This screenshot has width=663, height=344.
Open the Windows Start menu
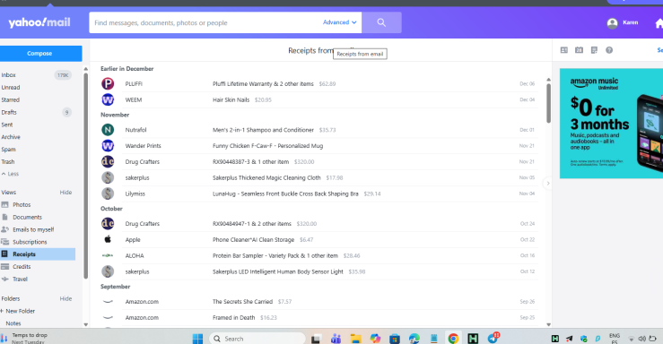click(197, 339)
